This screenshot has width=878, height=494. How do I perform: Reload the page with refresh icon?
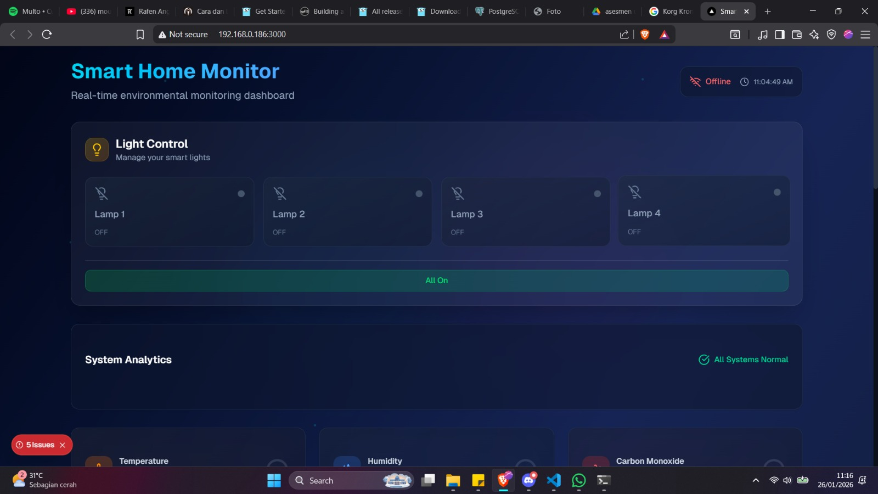pos(47,35)
